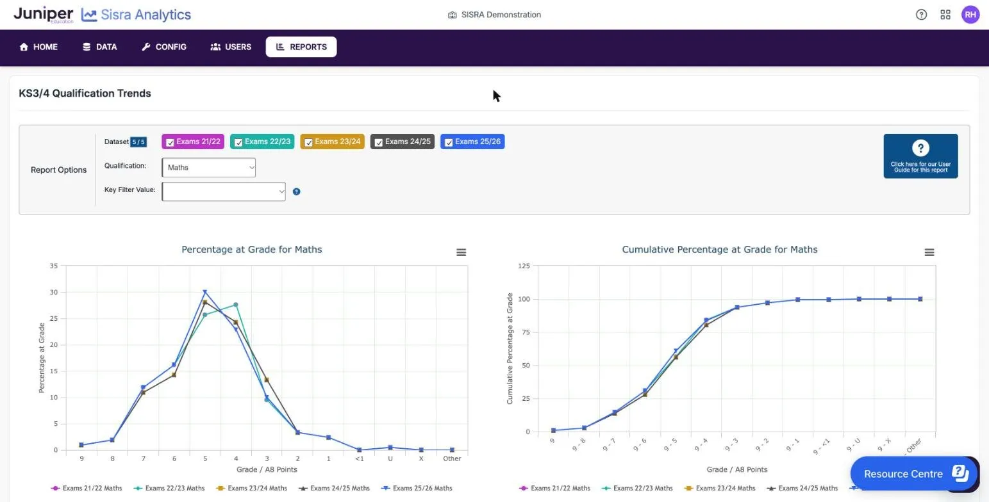Image resolution: width=989 pixels, height=502 pixels.
Task: Toggle Exams 22/23 Maths legend in left chart
Action: click(x=169, y=488)
